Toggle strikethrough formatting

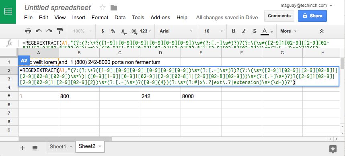[255, 31]
